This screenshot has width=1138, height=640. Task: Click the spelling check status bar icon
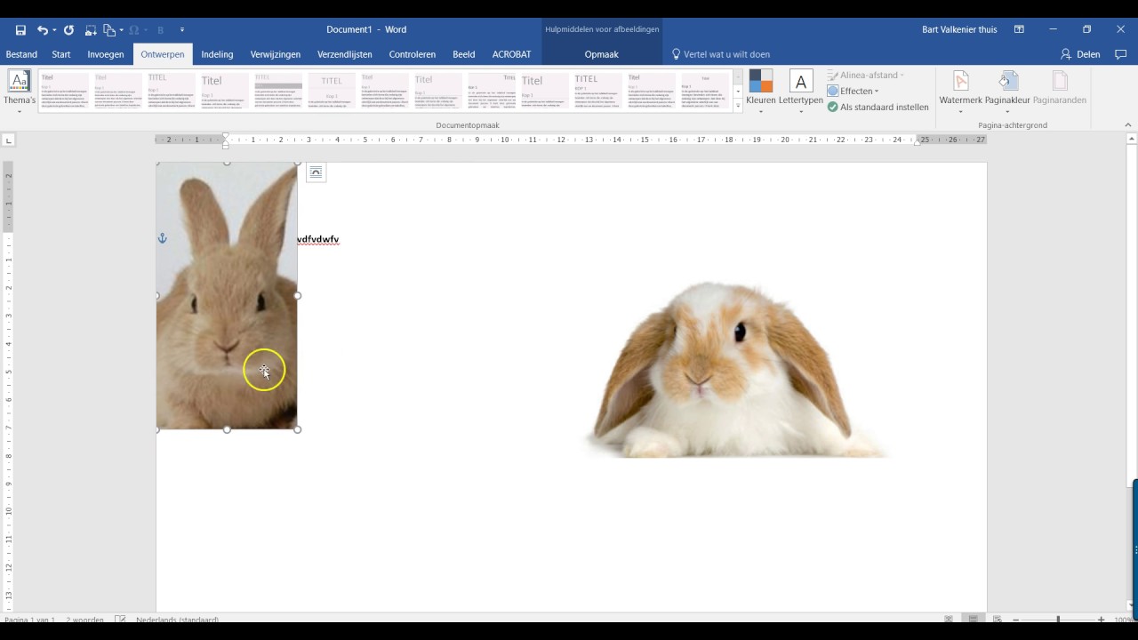tap(120, 620)
